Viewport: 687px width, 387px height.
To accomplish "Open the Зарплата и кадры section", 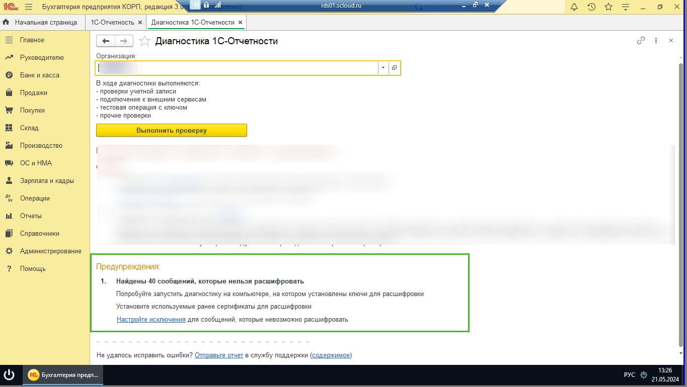I will (x=45, y=181).
